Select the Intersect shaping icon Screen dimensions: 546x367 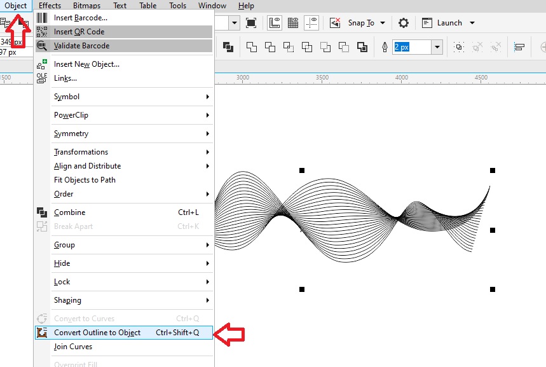tap(287, 46)
